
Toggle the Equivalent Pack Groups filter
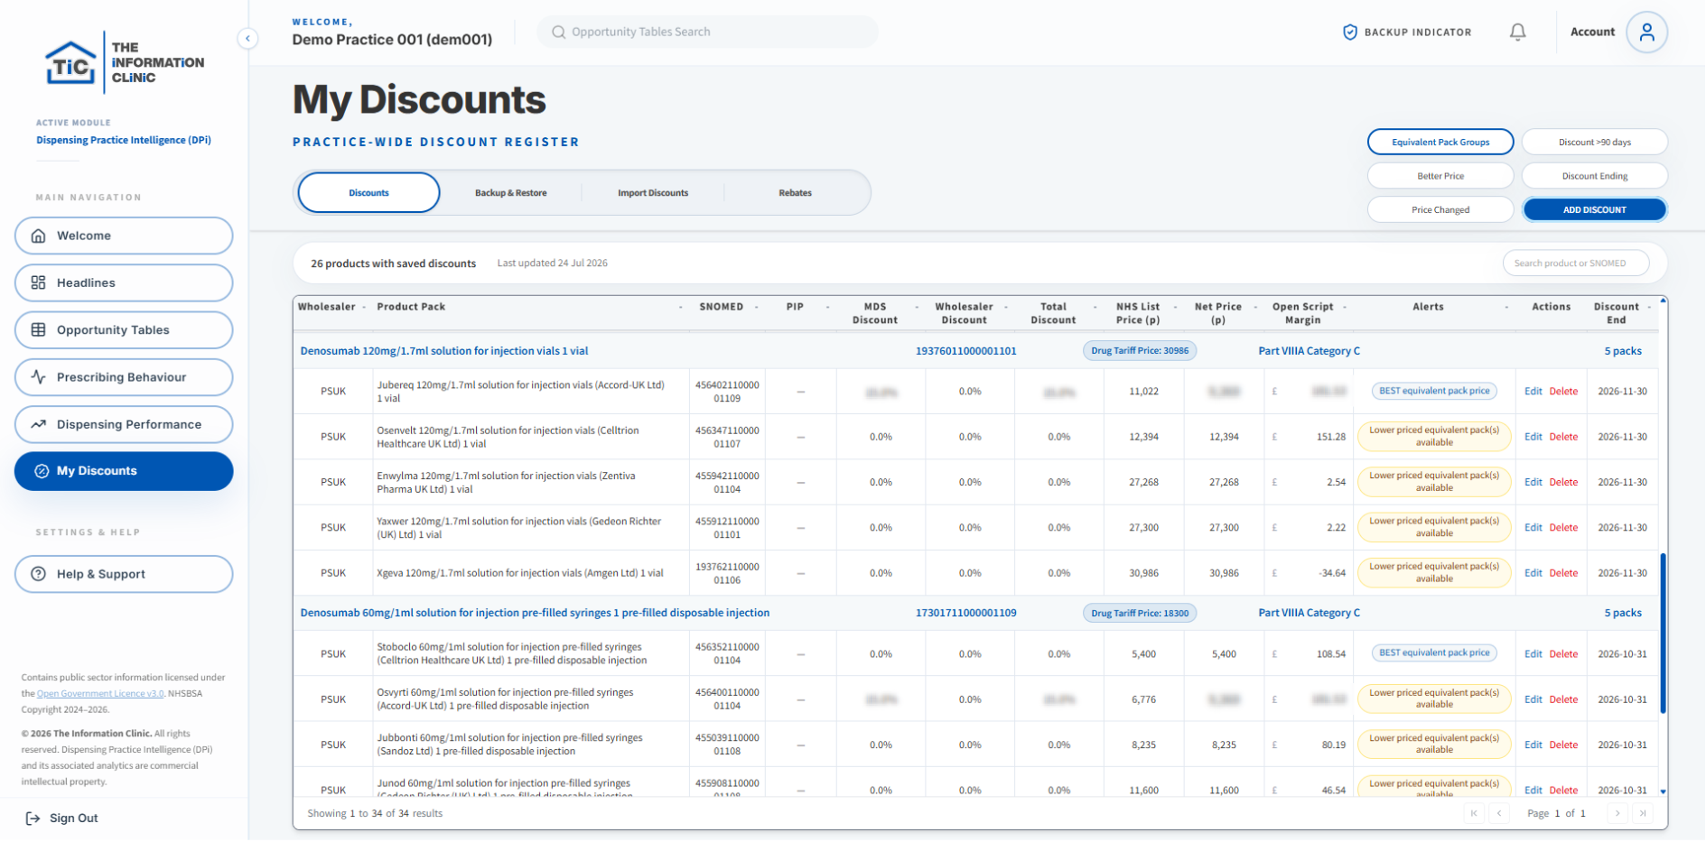(x=1440, y=142)
